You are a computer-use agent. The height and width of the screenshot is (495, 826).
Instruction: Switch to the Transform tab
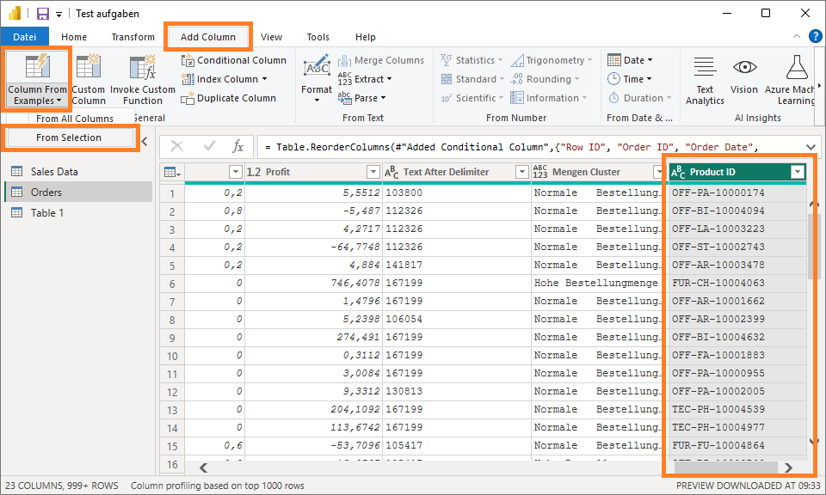coord(133,37)
